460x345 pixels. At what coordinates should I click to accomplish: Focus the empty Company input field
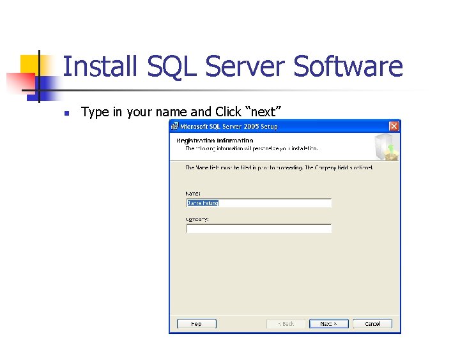259,229
